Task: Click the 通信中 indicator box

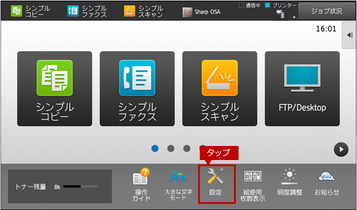Action: 241,5
